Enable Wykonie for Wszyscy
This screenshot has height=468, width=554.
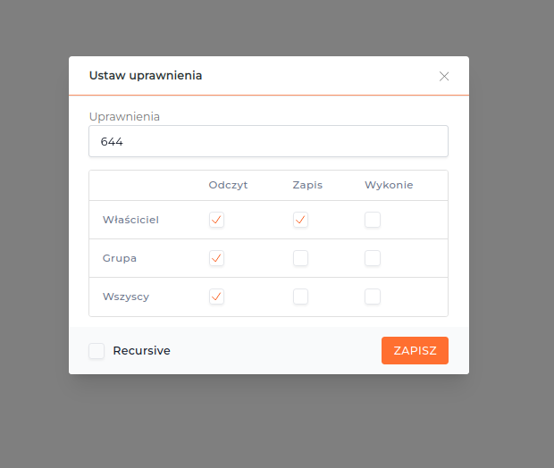click(x=373, y=297)
